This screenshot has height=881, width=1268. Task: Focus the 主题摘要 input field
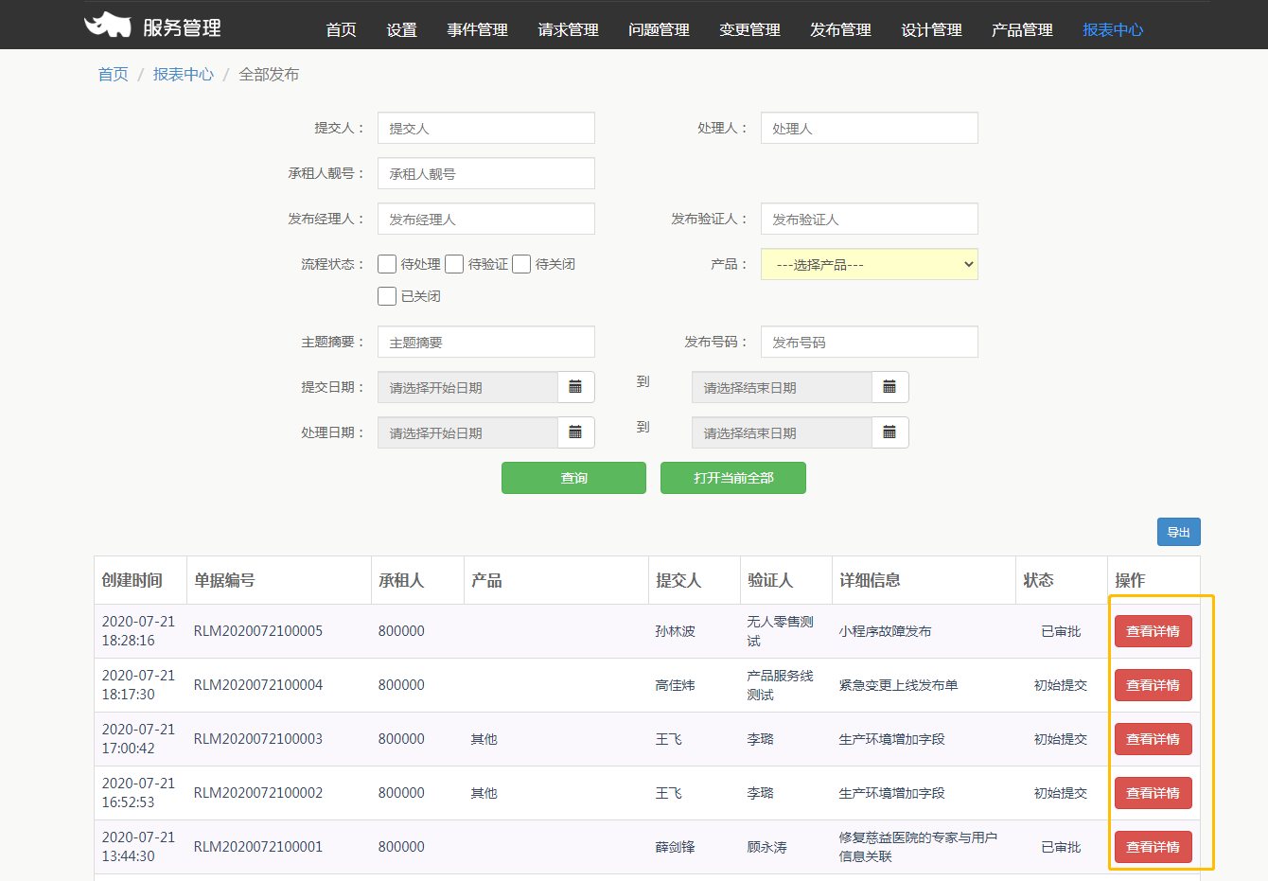486,342
